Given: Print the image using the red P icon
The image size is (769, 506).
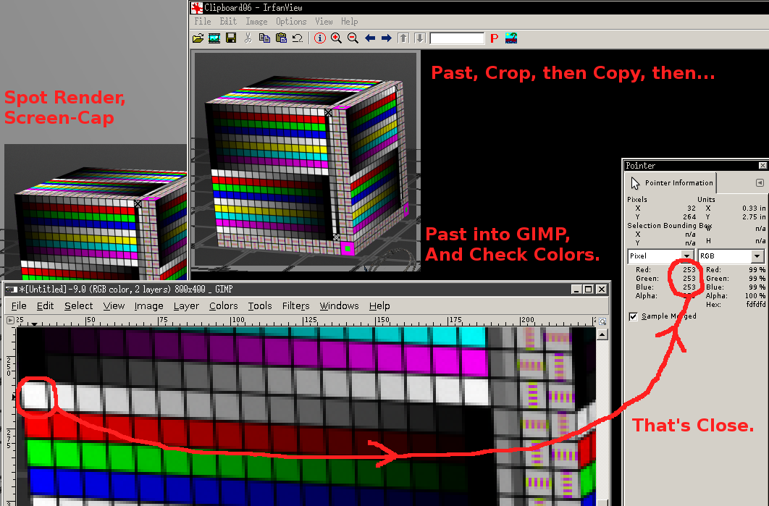Looking at the screenshot, I should coord(493,38).
